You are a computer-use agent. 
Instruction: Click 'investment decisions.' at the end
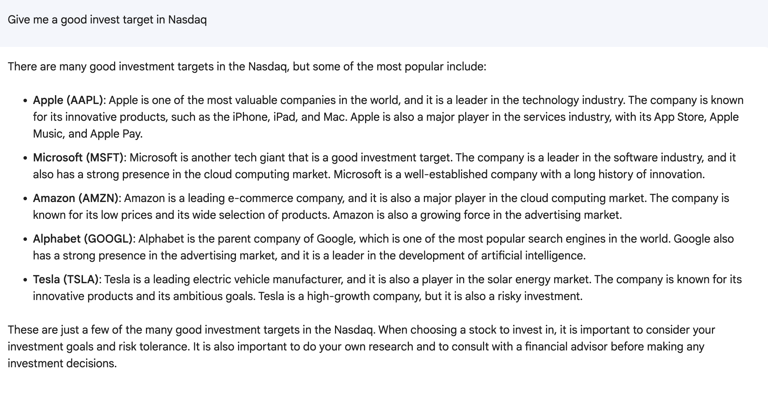(x=62, y=363)
